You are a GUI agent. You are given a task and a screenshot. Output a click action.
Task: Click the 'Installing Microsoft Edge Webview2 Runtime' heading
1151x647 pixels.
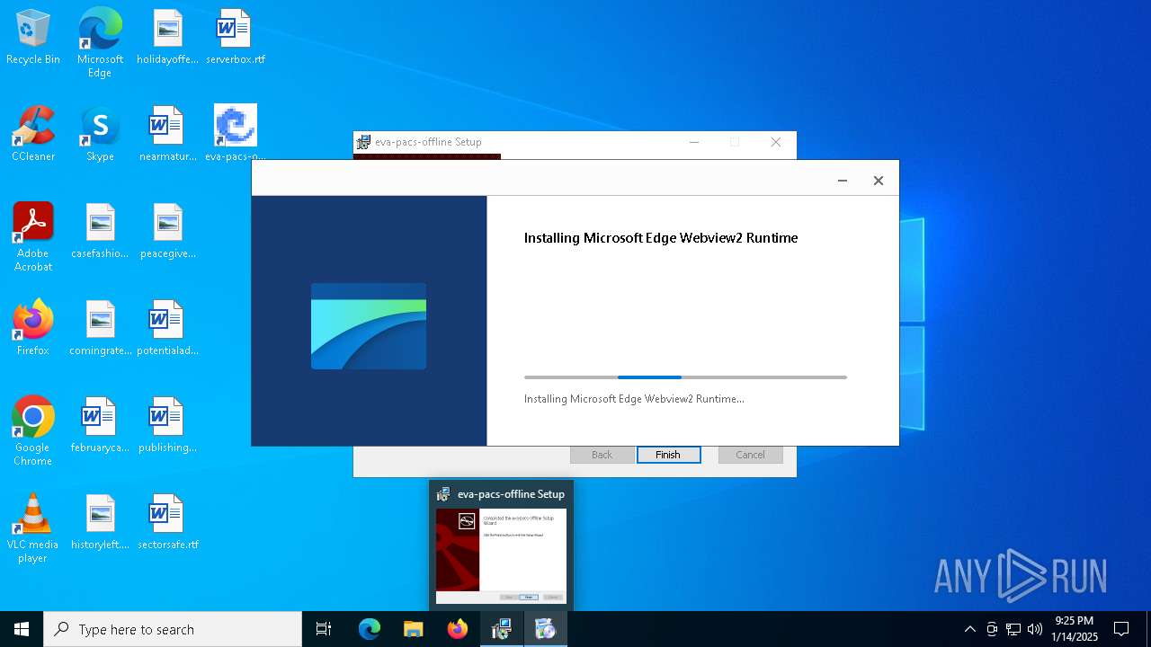point(661,238)
